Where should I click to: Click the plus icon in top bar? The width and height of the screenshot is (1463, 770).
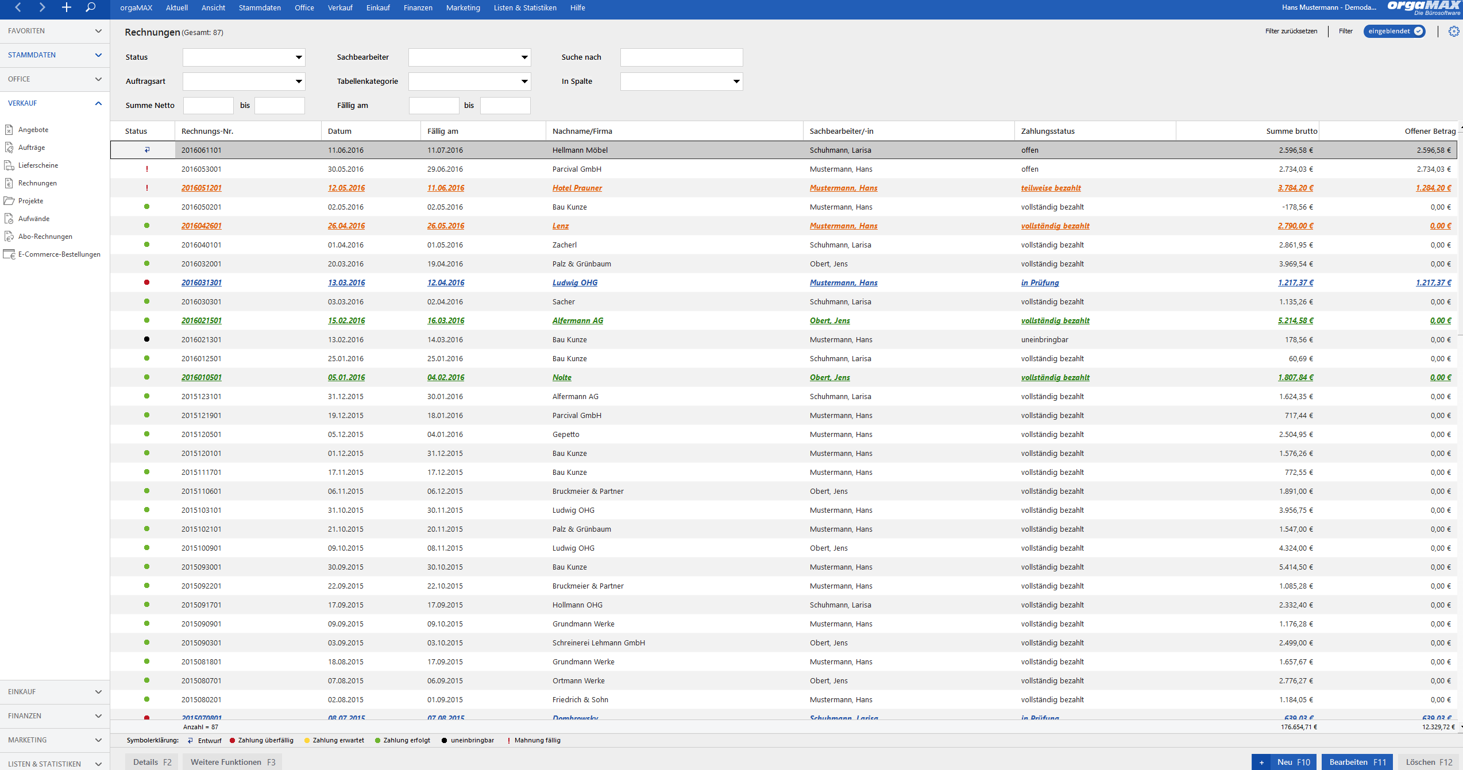click(x=67, y=7)
